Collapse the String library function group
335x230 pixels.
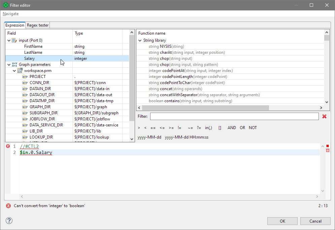(140, 40)
